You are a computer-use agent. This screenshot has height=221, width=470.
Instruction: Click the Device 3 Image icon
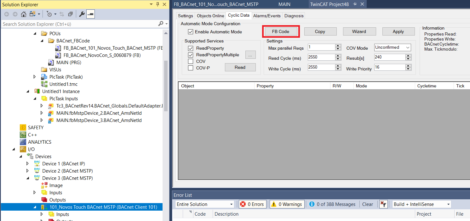pyautogui.click(x=44, y=185)
